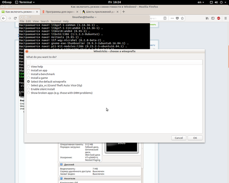Screen dimensions: 229x183
Task: Open the Firefox Library icon
Action: click(x=207, y=18)
